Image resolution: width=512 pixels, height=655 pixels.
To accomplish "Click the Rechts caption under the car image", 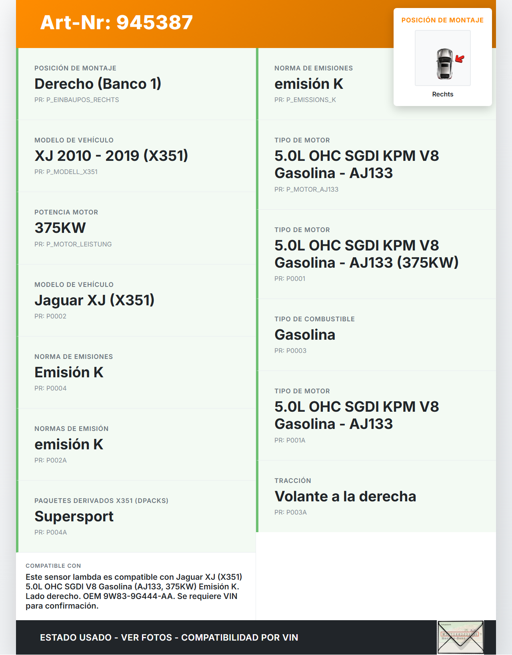I will (x=442, y=94).
